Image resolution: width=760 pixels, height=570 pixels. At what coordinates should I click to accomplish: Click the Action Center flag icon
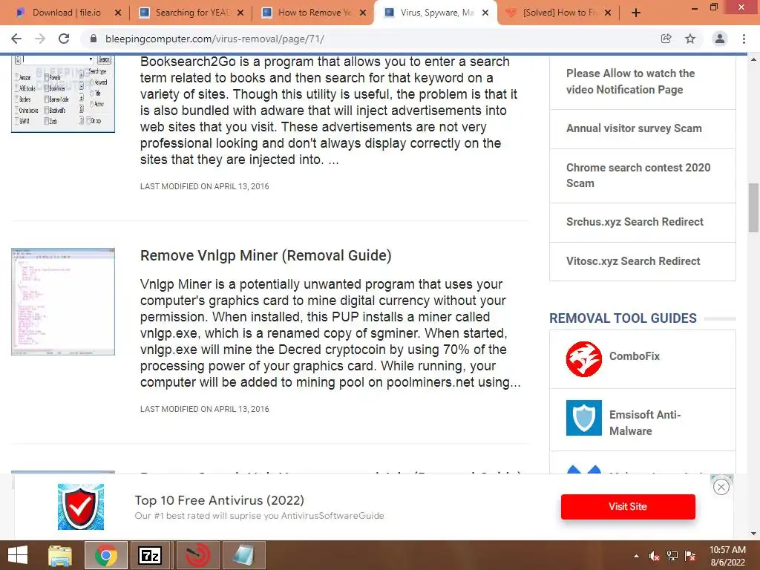pyautogui.click(x=690, y=556)
